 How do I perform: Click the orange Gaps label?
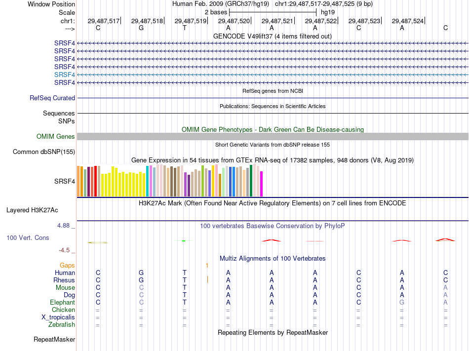[x=67, y=266]
